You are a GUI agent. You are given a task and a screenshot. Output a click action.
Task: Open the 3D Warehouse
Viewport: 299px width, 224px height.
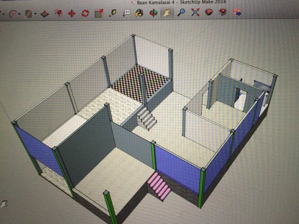[x=209, y=12]
